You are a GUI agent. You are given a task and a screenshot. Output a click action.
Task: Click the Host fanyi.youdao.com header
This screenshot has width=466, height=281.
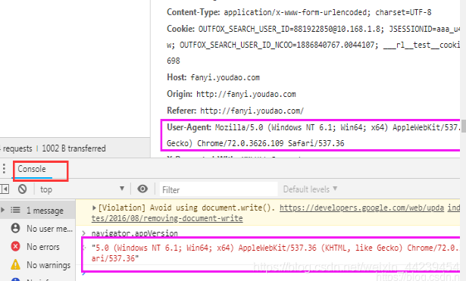coord(213,77)
